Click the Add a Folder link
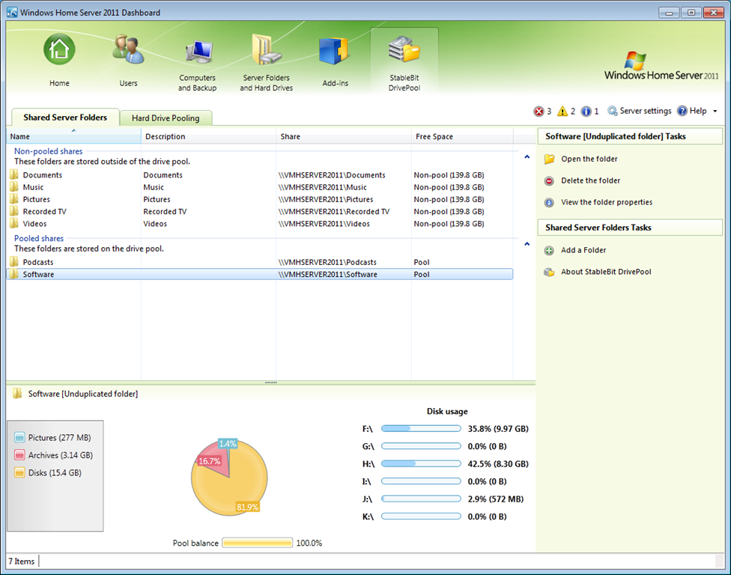Image resolution: width=731 pixels, height=575 pixels. [x=583, y=250]
